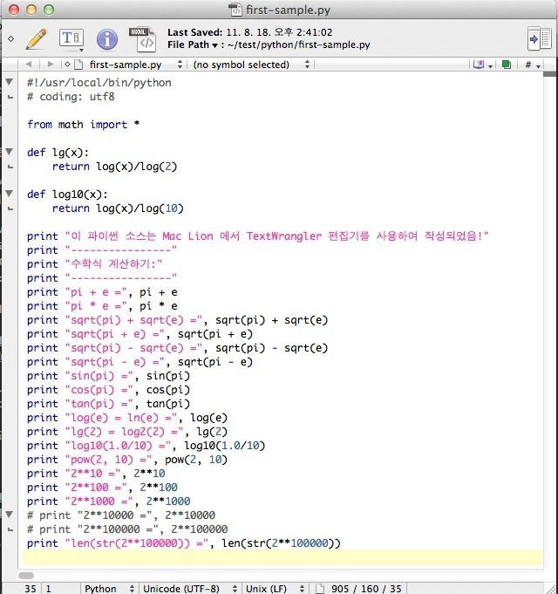Click the ~/test/python/first-sample.py path text

point(299,44)
